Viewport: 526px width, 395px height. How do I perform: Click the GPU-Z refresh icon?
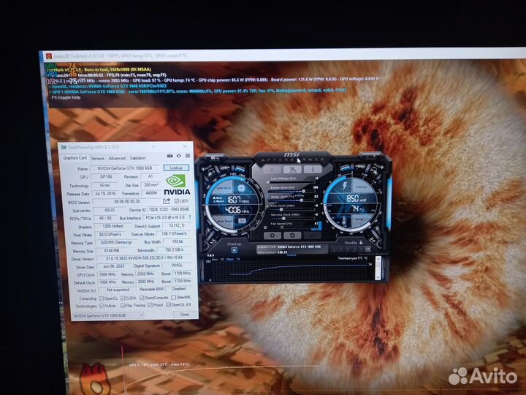pos(179,156)
